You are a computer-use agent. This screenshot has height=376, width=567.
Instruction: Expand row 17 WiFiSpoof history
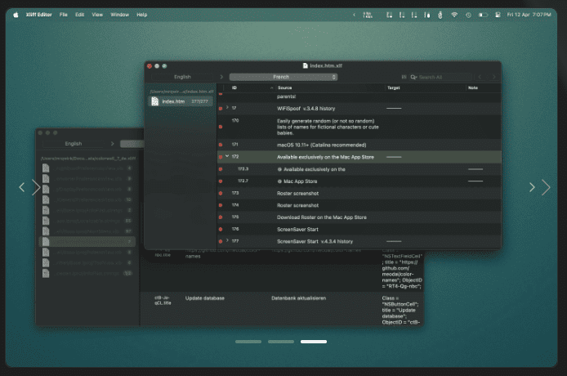pyautogui.click(x=227, y=107)
